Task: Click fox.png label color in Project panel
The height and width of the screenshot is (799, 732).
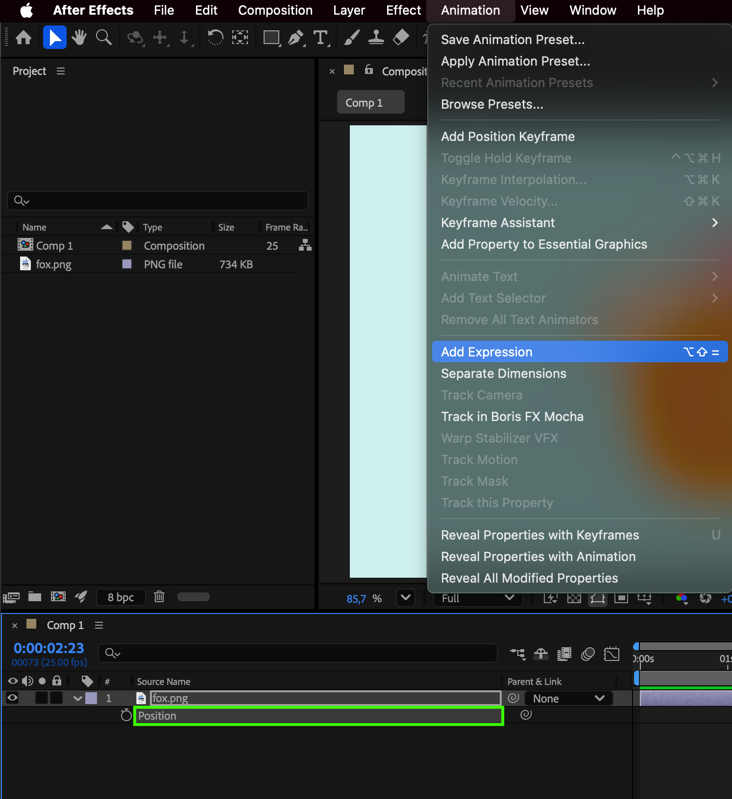Action: point(127,264)
